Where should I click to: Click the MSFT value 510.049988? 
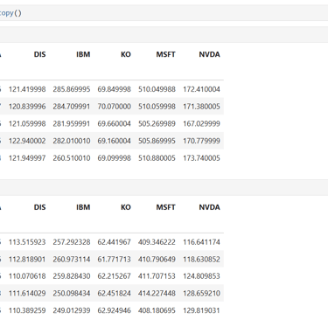click(x=157, y=89)
